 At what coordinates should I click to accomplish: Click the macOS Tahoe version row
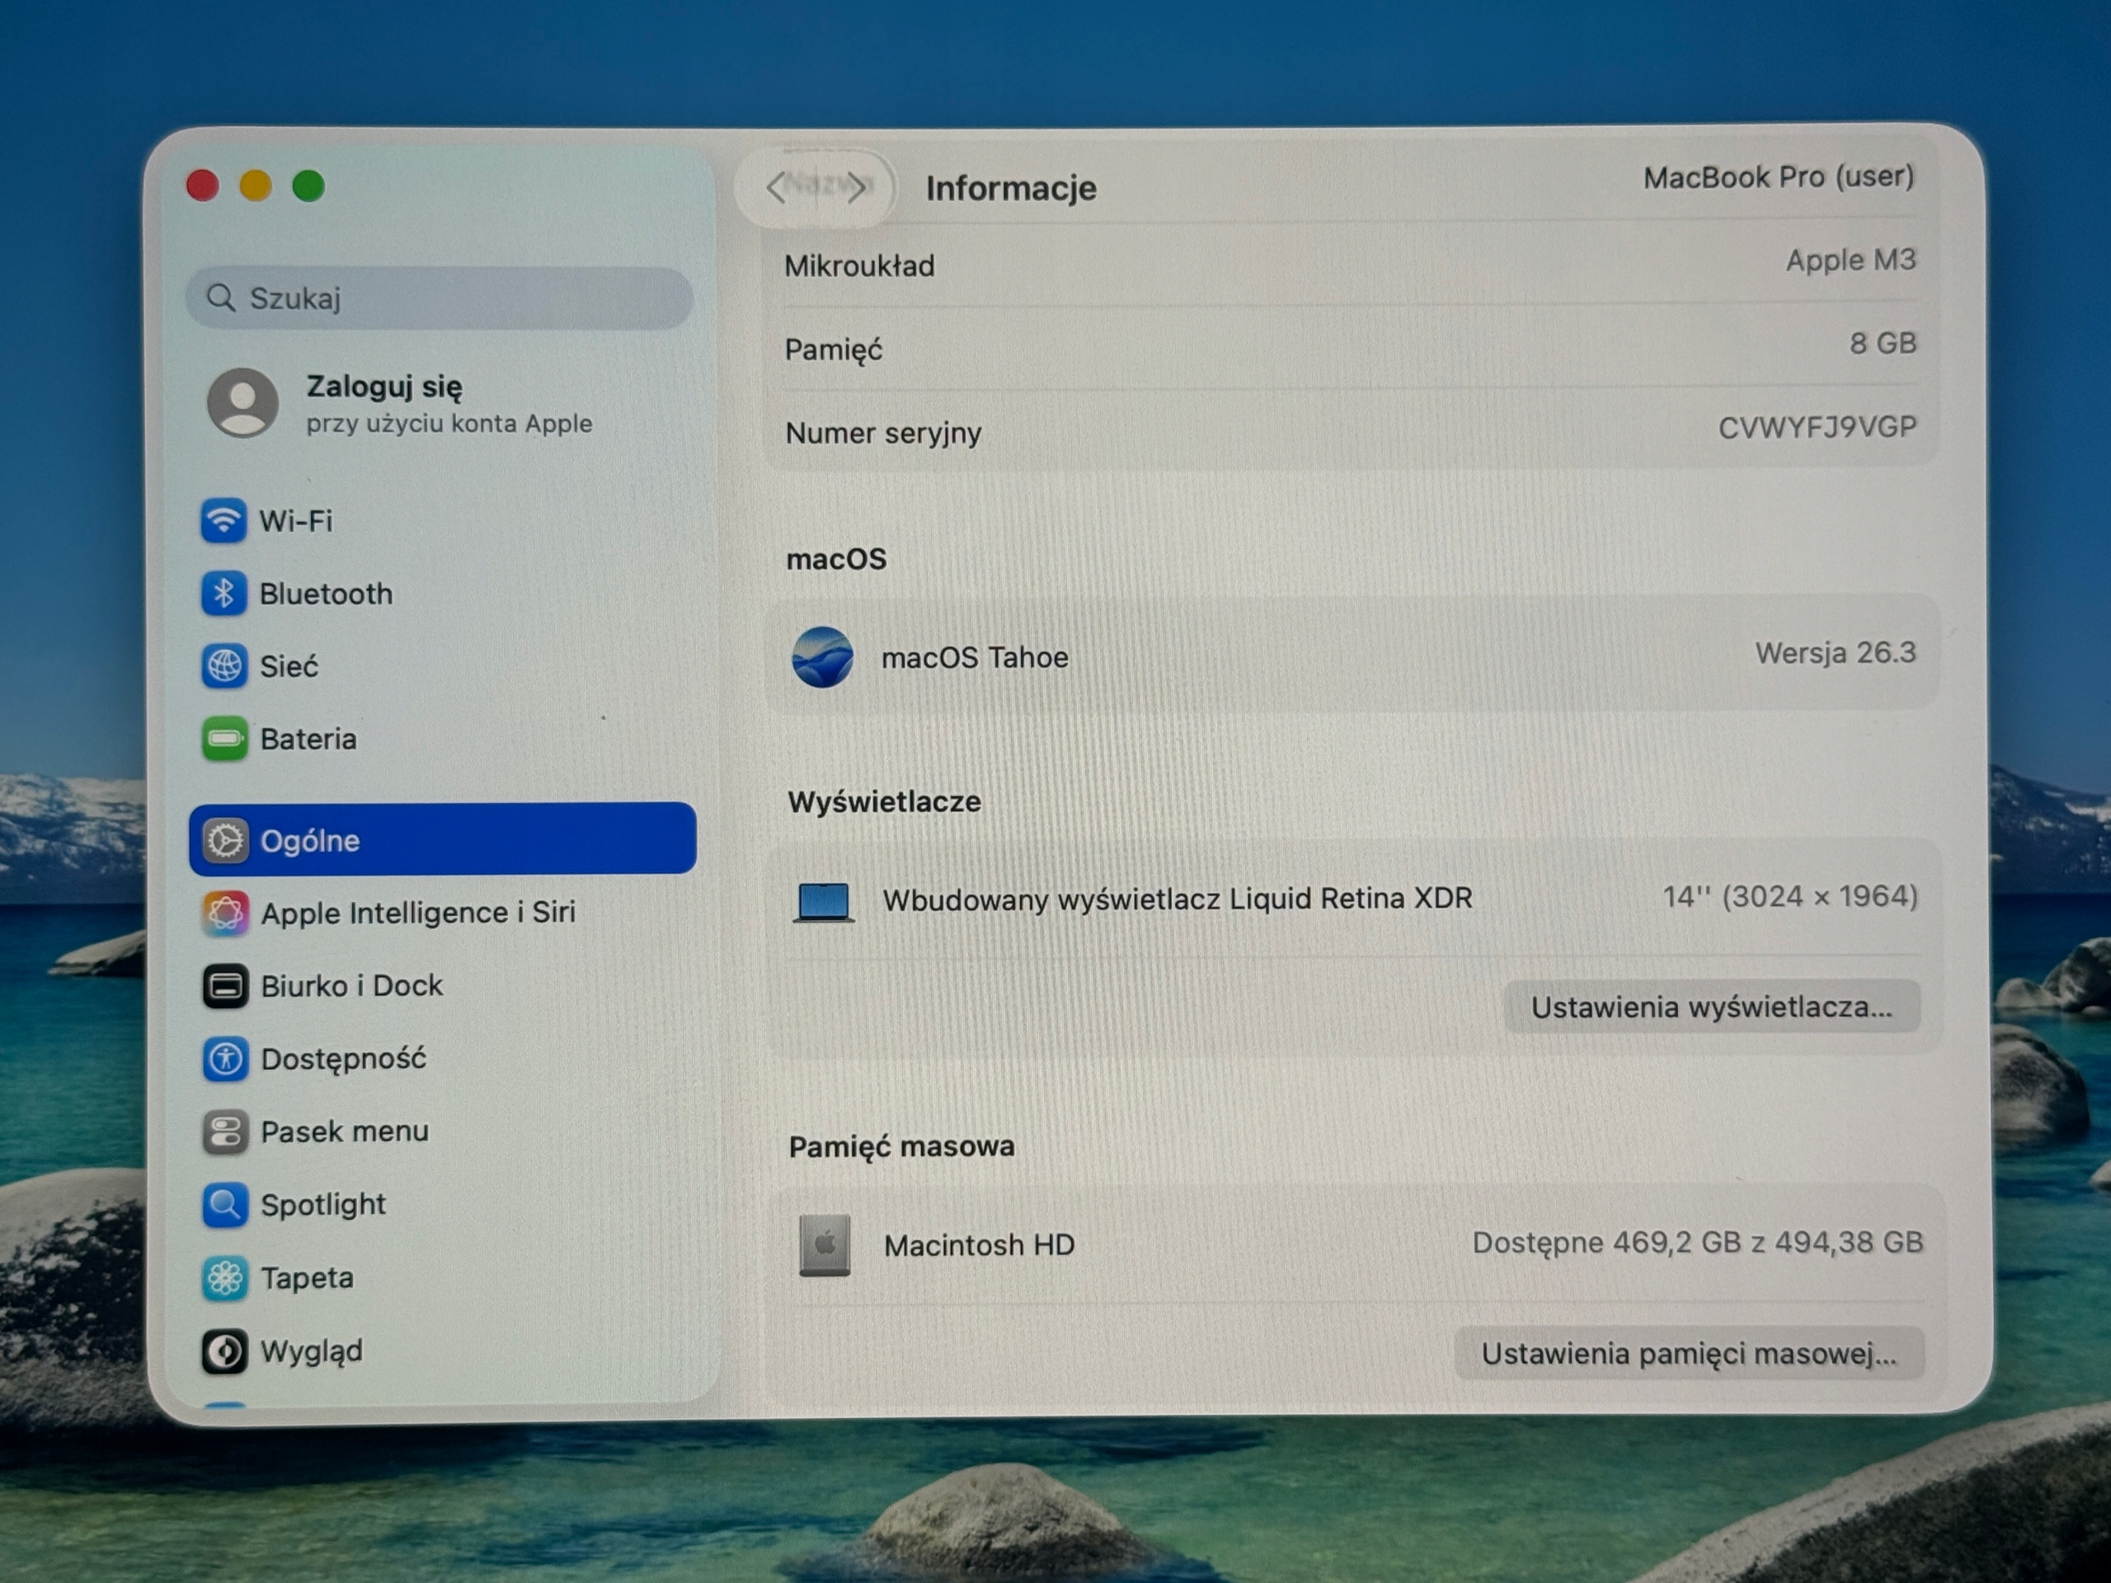click(1353, 655)
